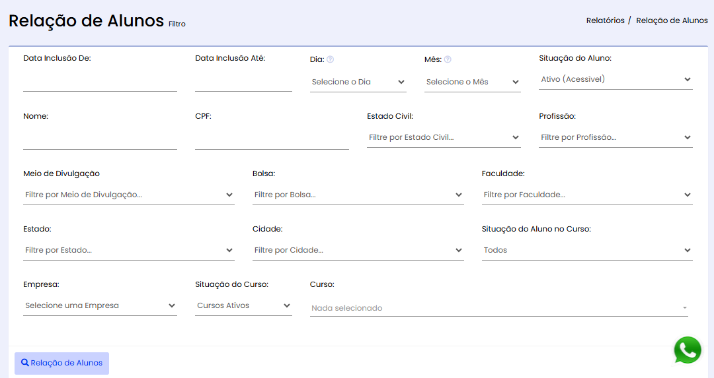Open the Estado filter dropdown

point(128,250)
